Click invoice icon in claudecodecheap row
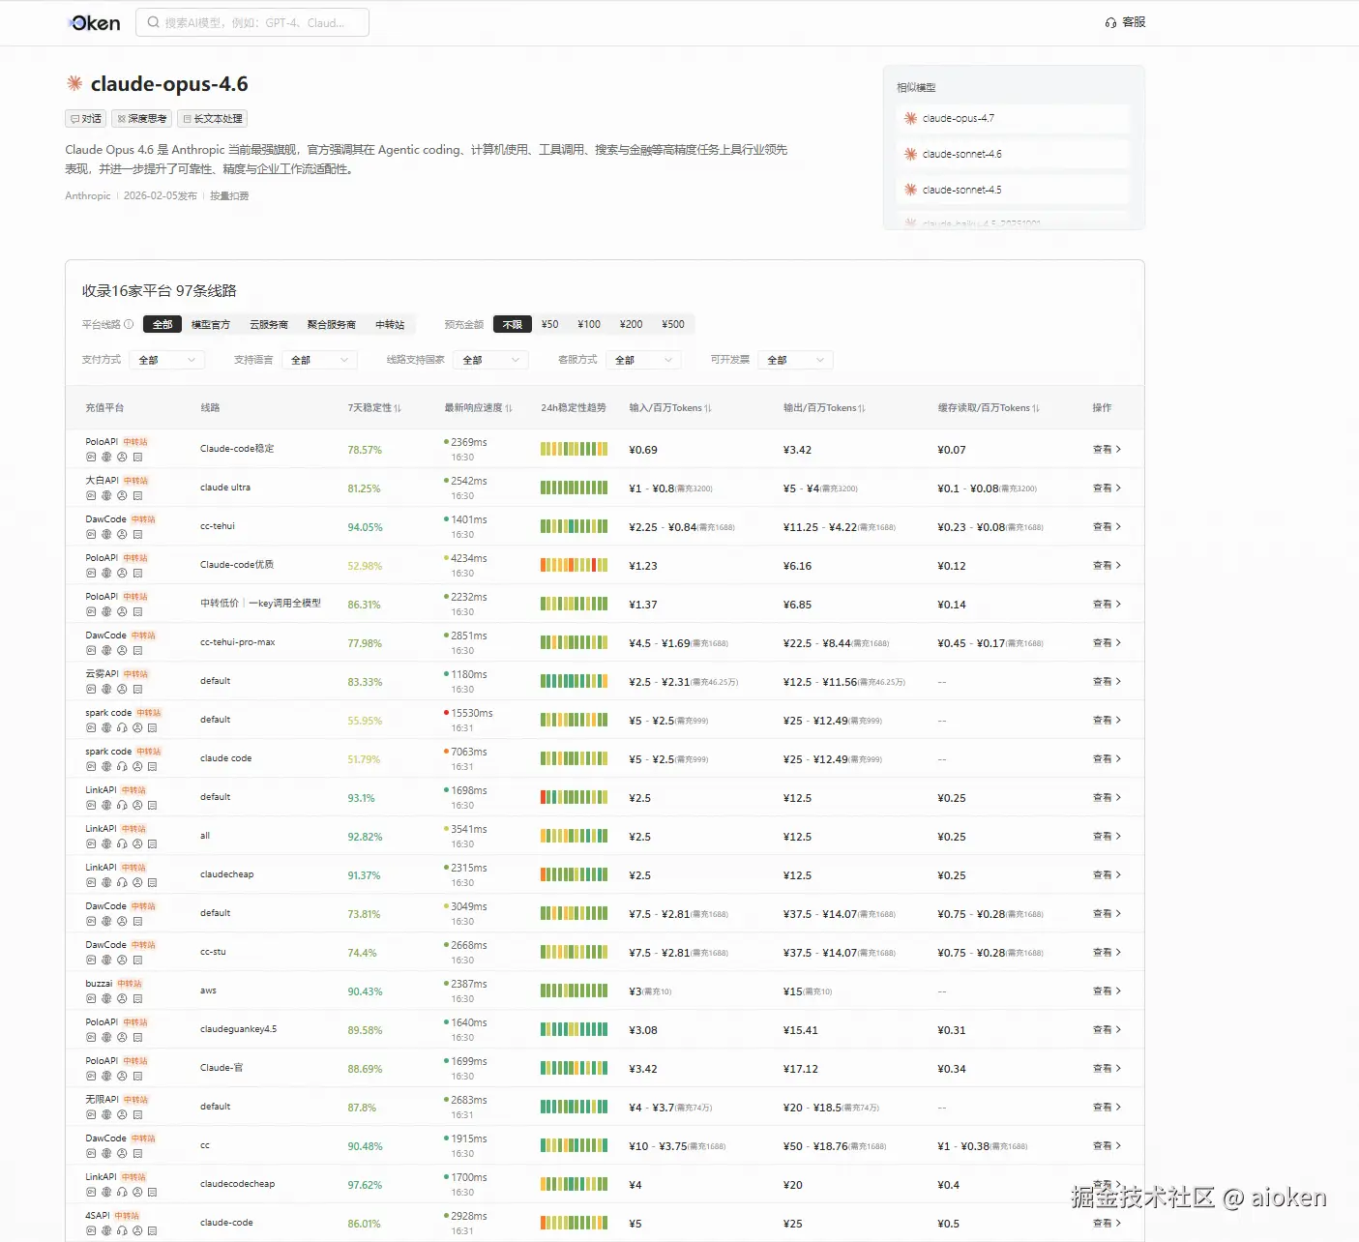 153,1192
